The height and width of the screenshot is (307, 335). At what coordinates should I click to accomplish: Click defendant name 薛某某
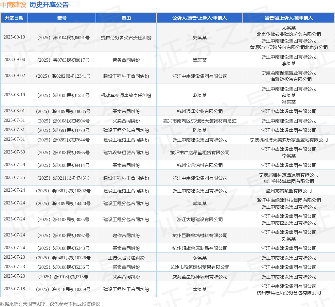coord(289,95)
